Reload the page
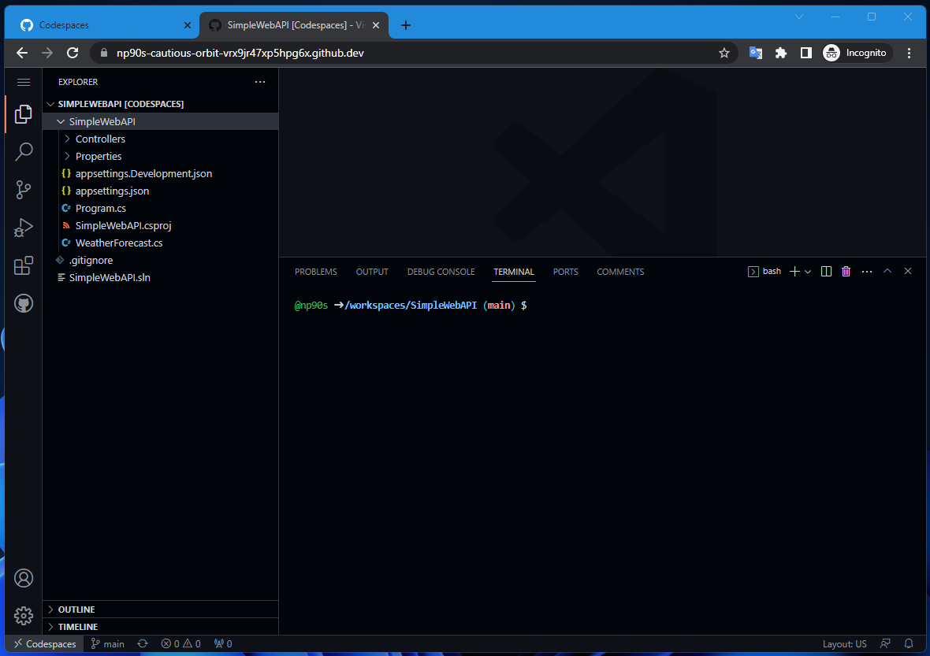 [x=73, y=53]
